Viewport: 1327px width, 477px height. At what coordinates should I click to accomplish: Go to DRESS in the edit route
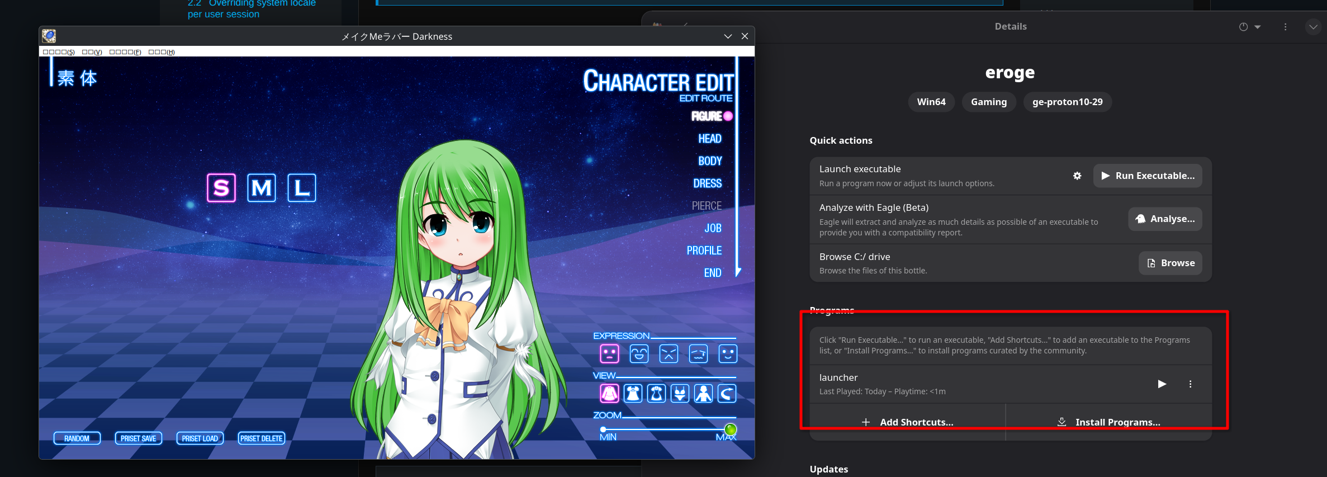(708, 183)
